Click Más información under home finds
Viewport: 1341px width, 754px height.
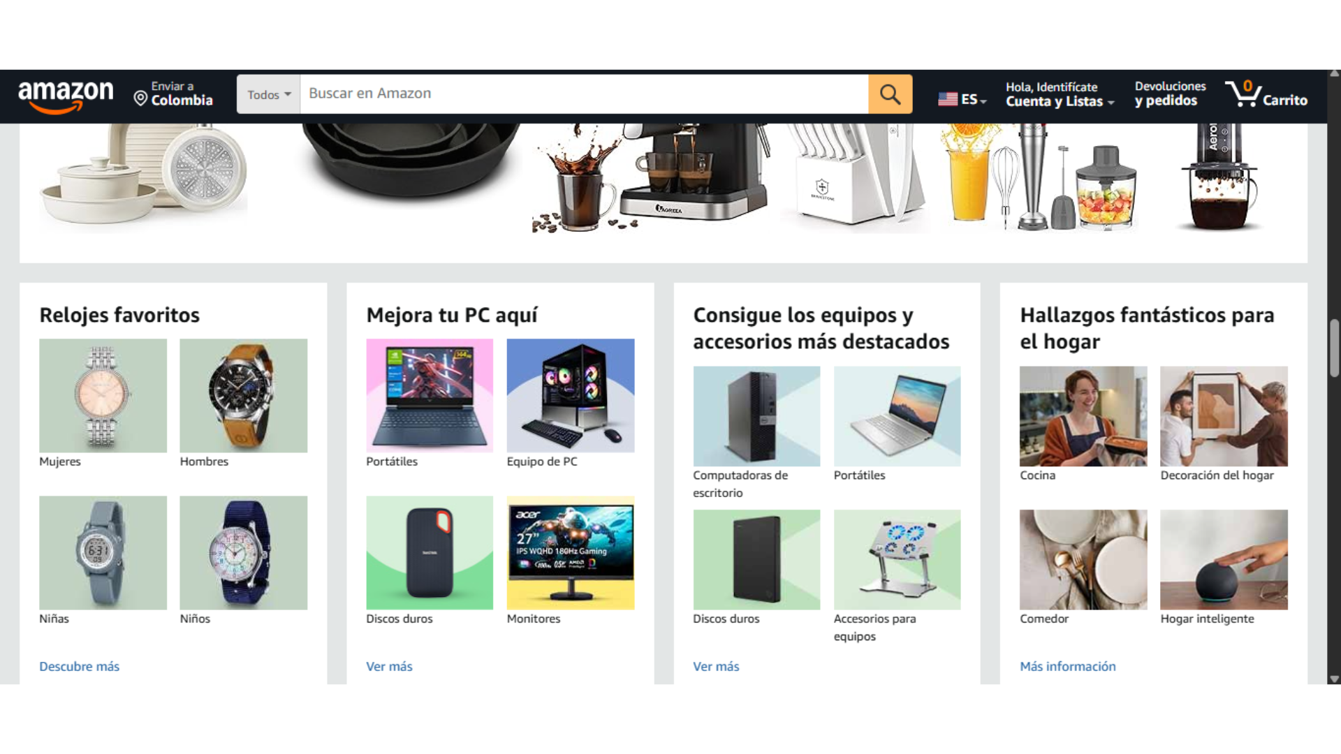tap(1067, 666)
